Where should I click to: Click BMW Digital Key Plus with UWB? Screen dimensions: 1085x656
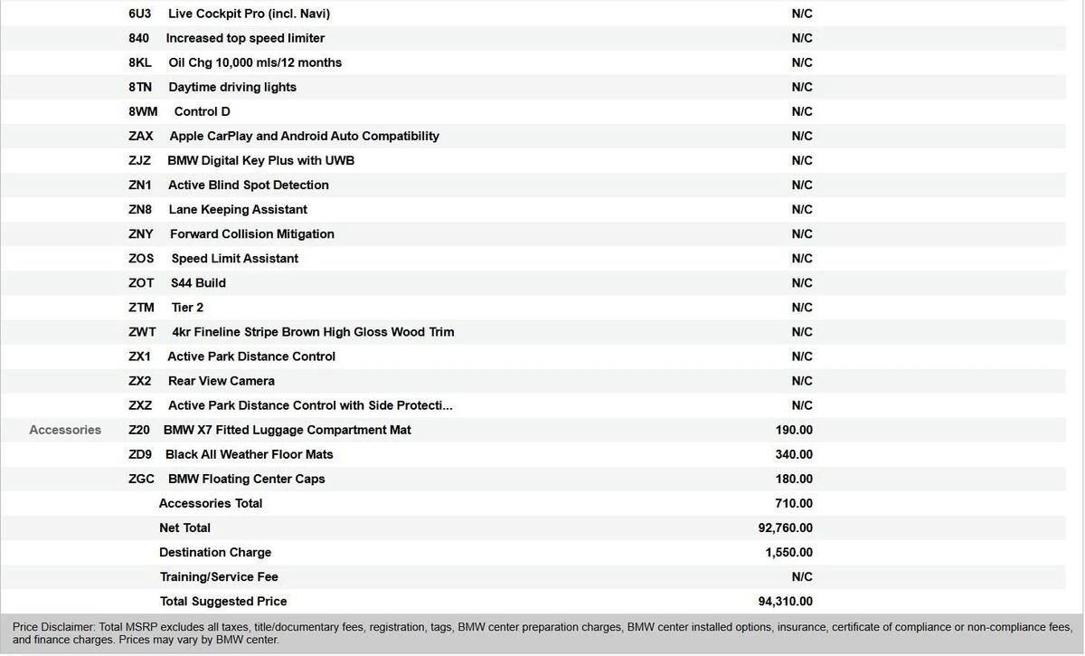260,160
